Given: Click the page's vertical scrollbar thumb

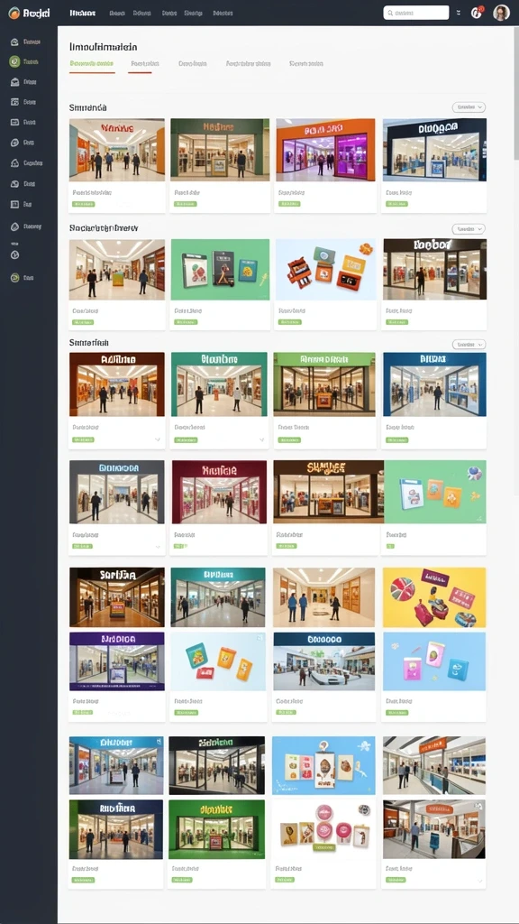Looking at the screenshot, I should [x=516, y=94].
